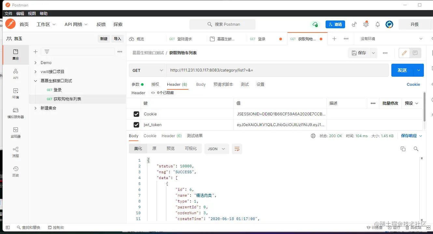Viewport: 433px width, 234px height.
Task: Expand the 新建集合 collection
Action: [35, 108]
